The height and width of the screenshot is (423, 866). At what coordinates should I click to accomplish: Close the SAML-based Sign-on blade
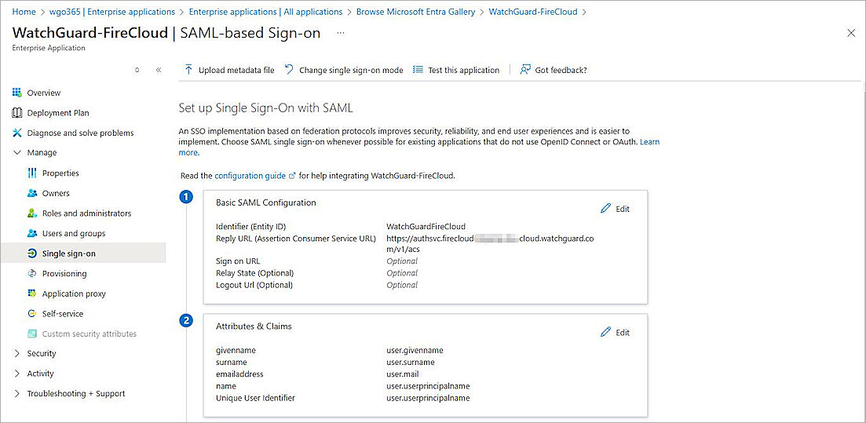pos(851,33)
